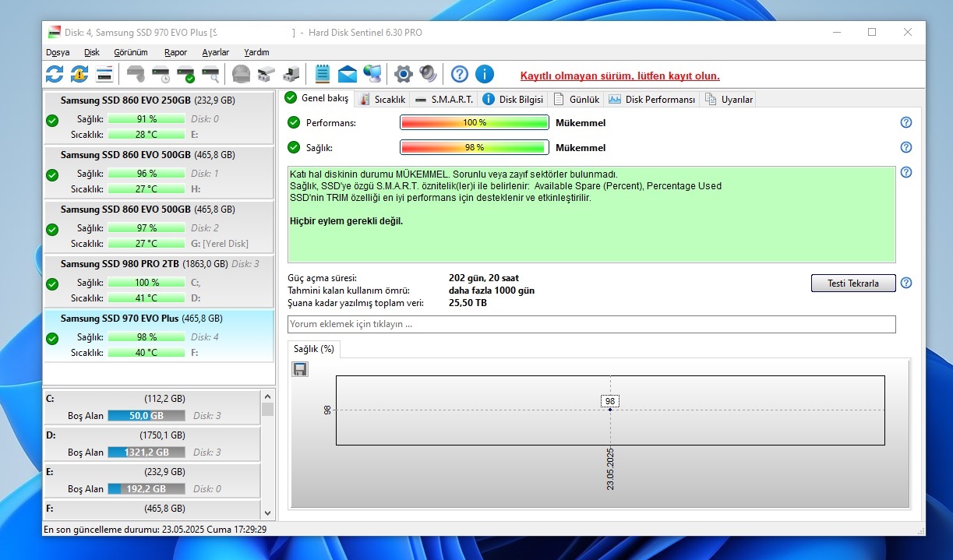The height and width of the screenshot is (560, 953).
Task: Open the Yardım menu
Action: coord(256,52)
